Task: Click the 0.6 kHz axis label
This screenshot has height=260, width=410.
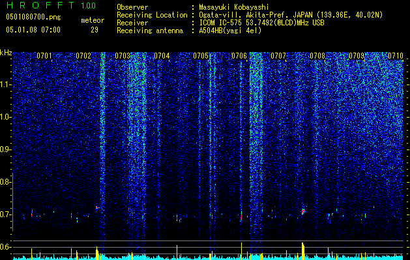Action: (5, 247)
